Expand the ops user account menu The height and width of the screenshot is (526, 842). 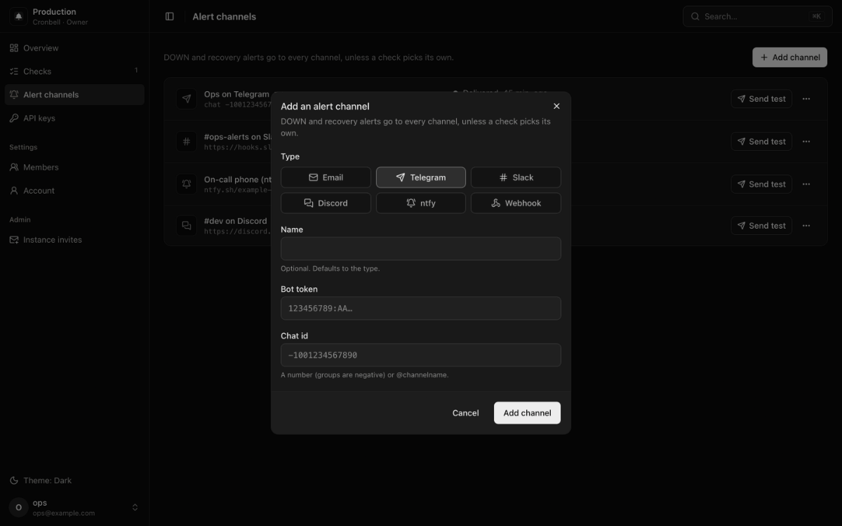74,507
